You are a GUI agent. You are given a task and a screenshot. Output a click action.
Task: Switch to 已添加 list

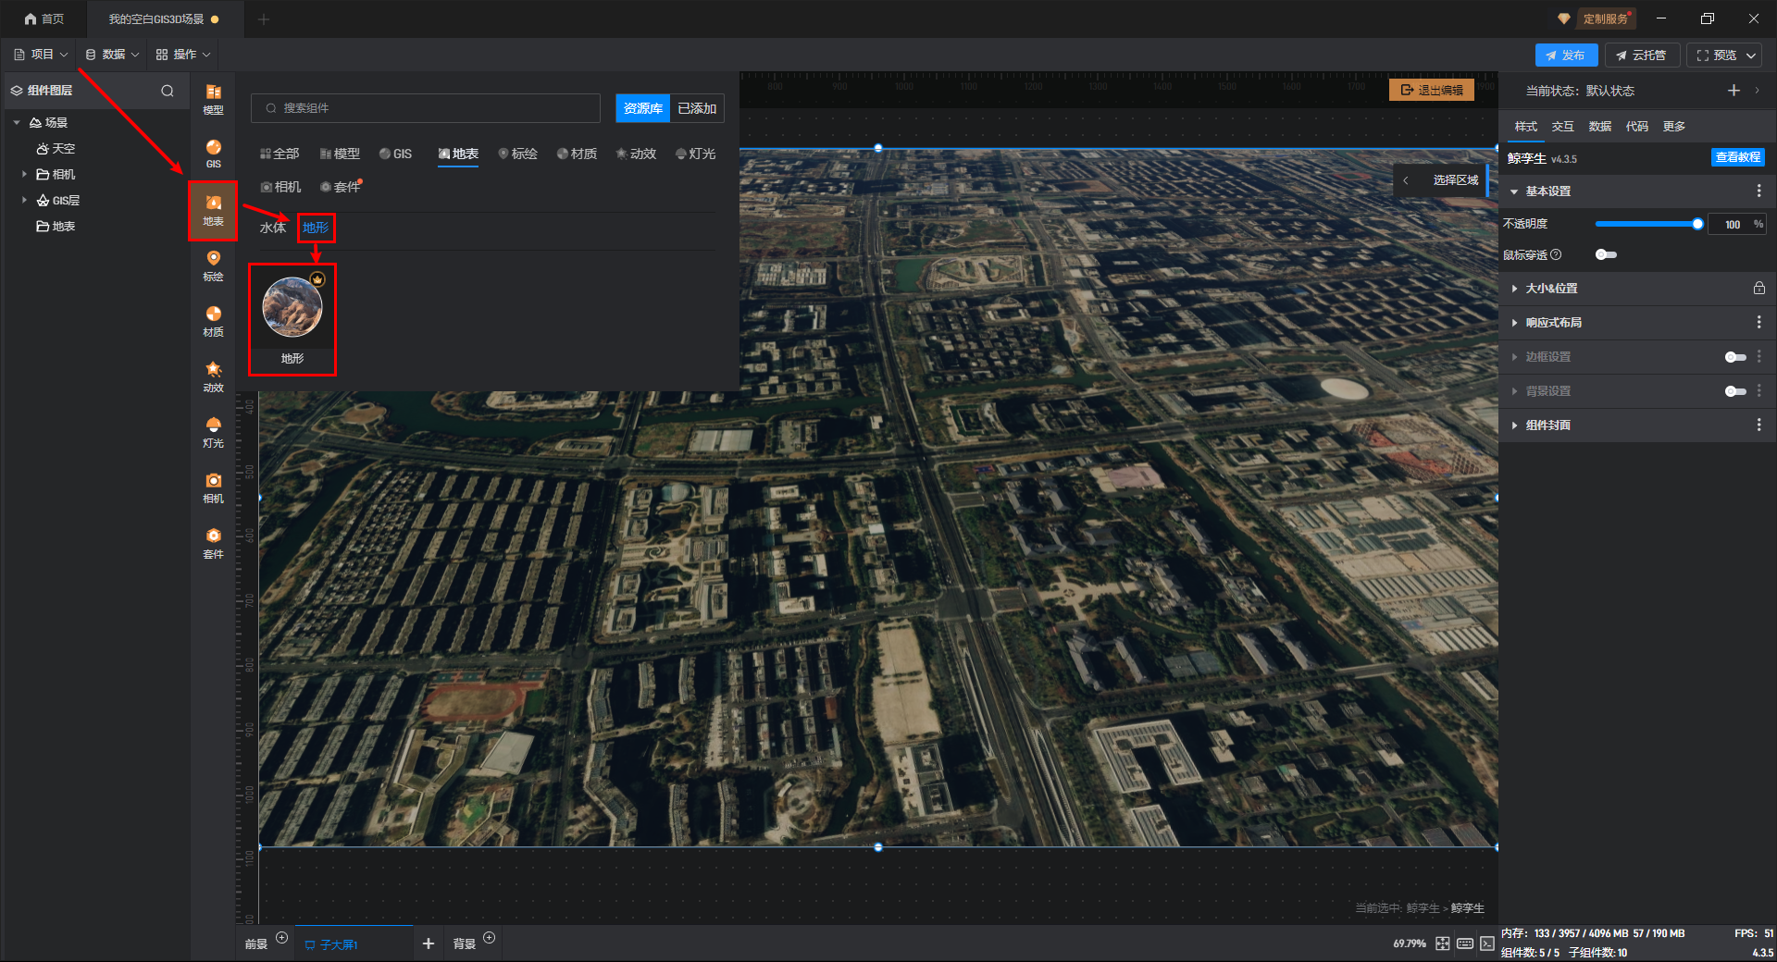697,108
